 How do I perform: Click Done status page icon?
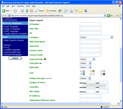[x=2, y=107]
